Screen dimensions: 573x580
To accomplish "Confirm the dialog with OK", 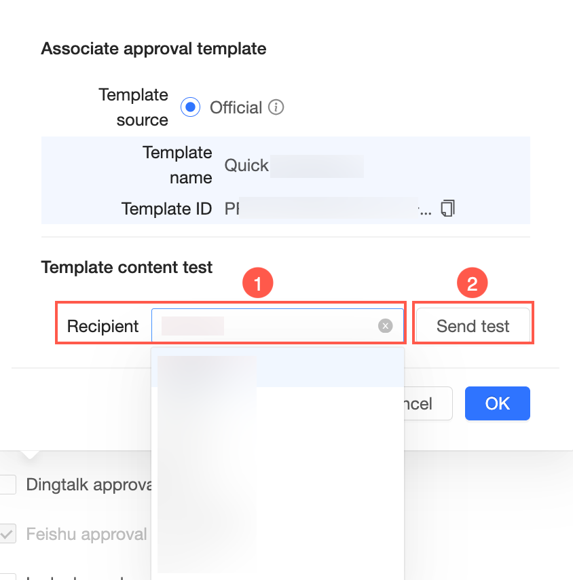I will [497, 403].
